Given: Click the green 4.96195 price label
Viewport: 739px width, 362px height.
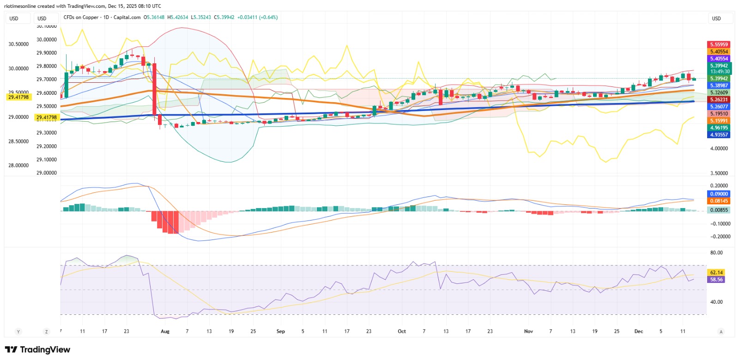Looking at the screenshot, I should [719, 128].
